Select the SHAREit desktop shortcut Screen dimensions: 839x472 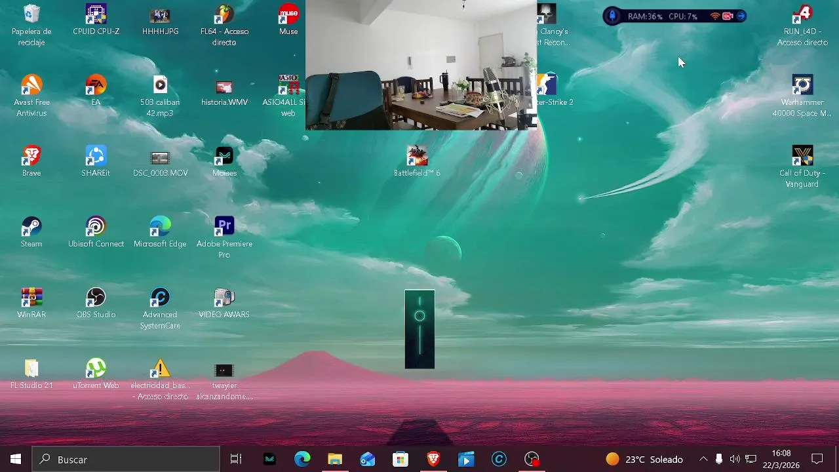96,161
